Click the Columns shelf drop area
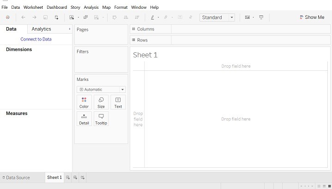 [x=250, y=29]
